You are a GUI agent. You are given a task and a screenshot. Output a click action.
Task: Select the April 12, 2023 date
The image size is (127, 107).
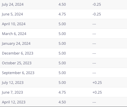pyautogui.click(x=14, y=102)
